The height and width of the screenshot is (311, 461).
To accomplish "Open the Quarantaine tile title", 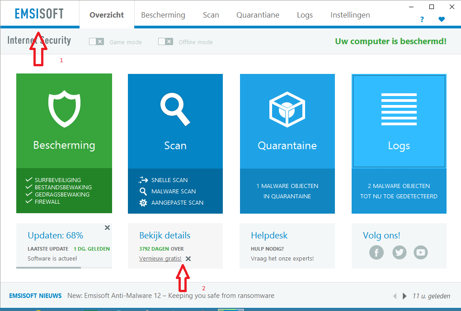I will pos(287,146).
